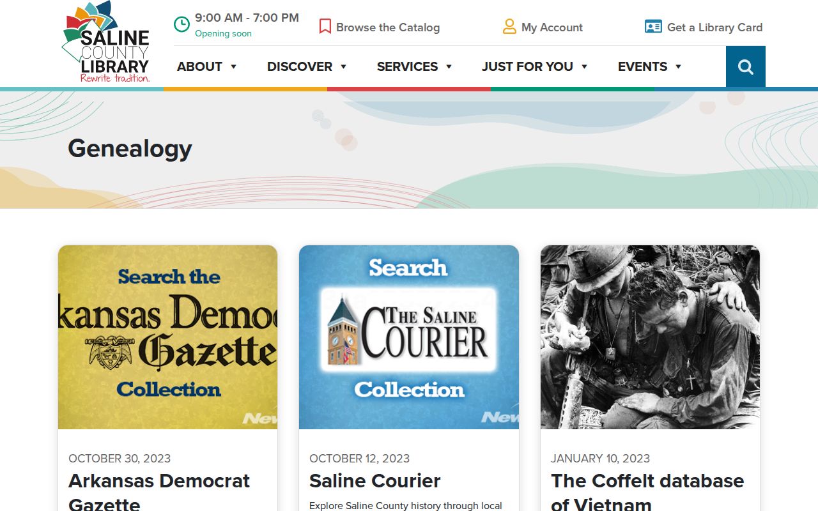Open the My Account link

pyautogui.click(x=552, y=27)
